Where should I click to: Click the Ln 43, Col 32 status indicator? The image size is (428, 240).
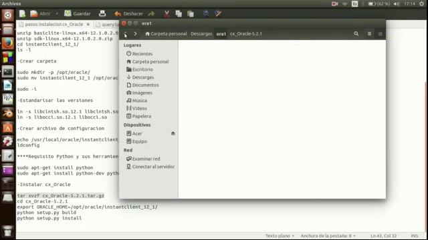[x=383, y=235]
